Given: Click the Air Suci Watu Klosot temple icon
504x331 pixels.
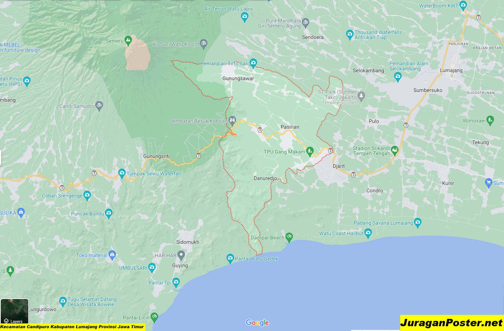Looking at the screenshot, I should 204,44.
